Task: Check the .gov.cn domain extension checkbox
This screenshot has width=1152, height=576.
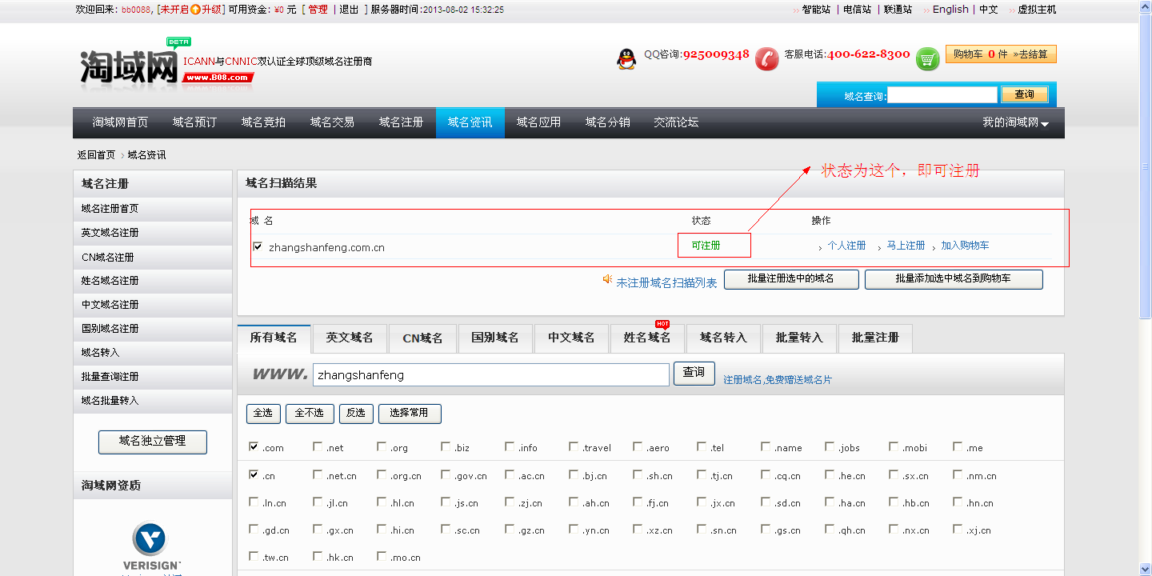Action: tap(445, 475)
